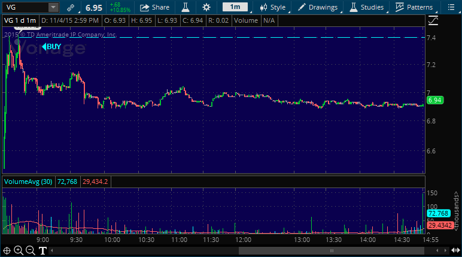Click the N/A volume value

coord(269,20)
